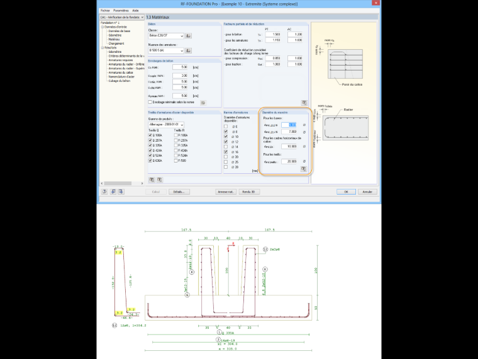
Task: Uncheck Treillis Q 188A
Action: [x=150, y=135]
